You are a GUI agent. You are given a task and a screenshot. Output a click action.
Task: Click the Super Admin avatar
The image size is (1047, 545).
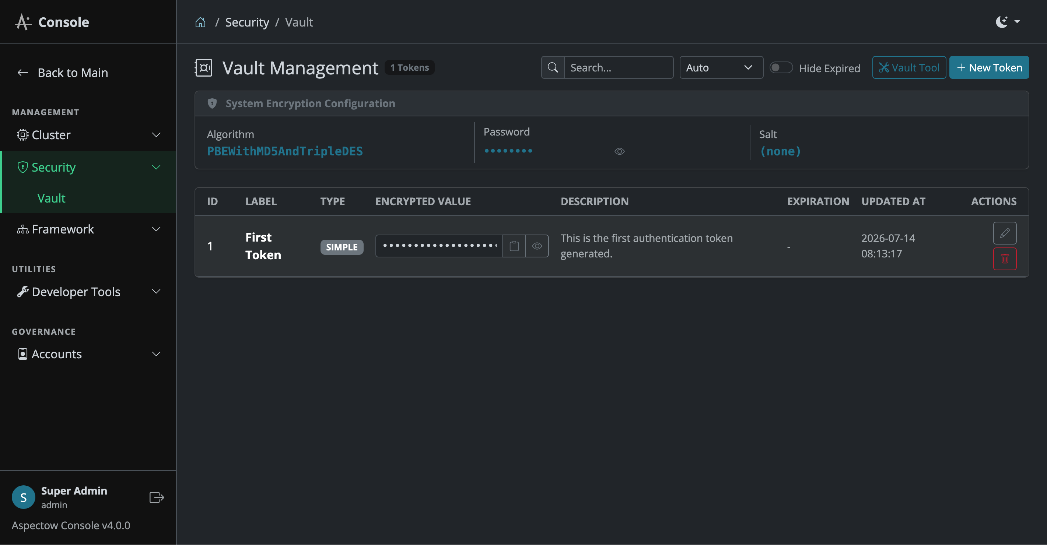point(24,497)
